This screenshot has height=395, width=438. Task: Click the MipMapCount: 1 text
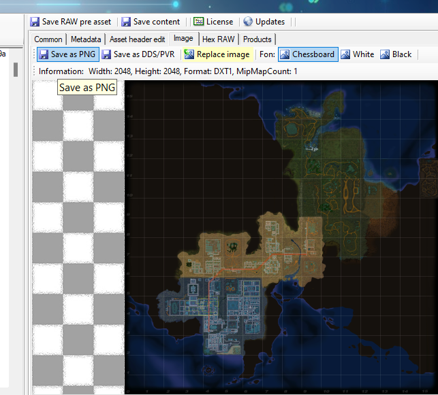(x=267, y=71)
